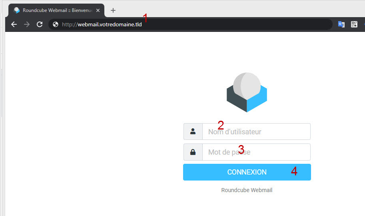Click the Roundcube Webmail footer text

[247, 190]
